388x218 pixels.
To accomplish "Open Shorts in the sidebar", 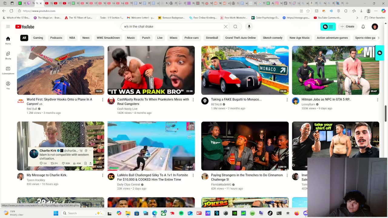I will [8, 55].
